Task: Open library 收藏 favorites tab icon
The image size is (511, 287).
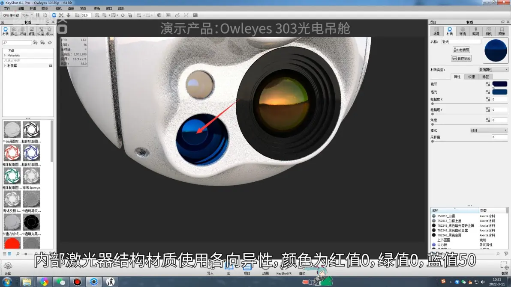Action: click(x=49, y=31)
